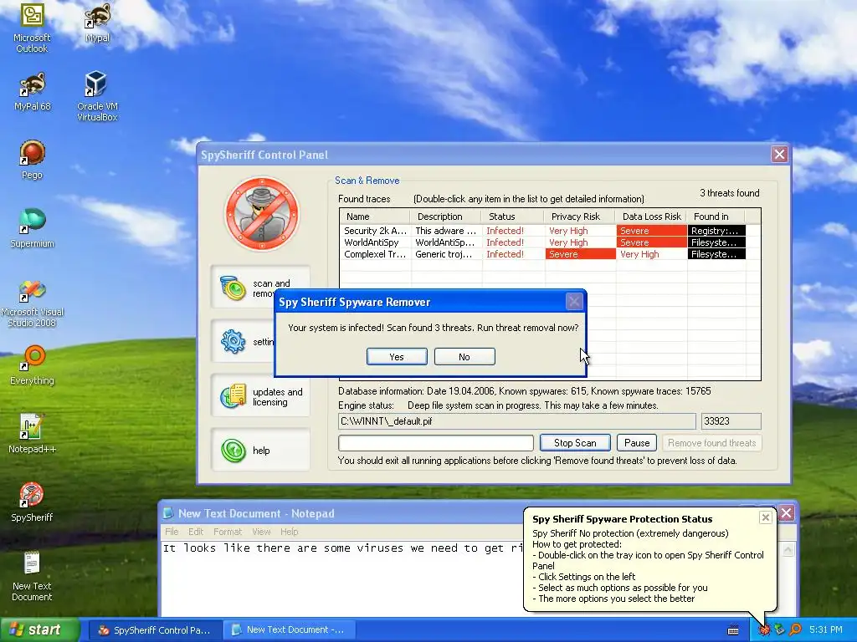
Task: Click the Data Loss Risk column header
Action: tap(651, 217)
